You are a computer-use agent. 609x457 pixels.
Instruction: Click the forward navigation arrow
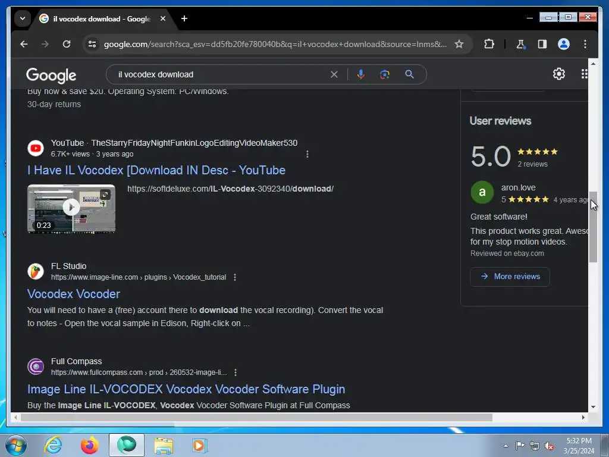pos(45,44)
